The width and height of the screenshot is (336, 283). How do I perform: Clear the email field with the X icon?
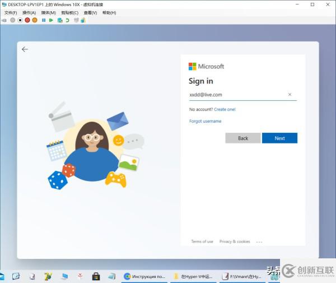tap(290, 94)
